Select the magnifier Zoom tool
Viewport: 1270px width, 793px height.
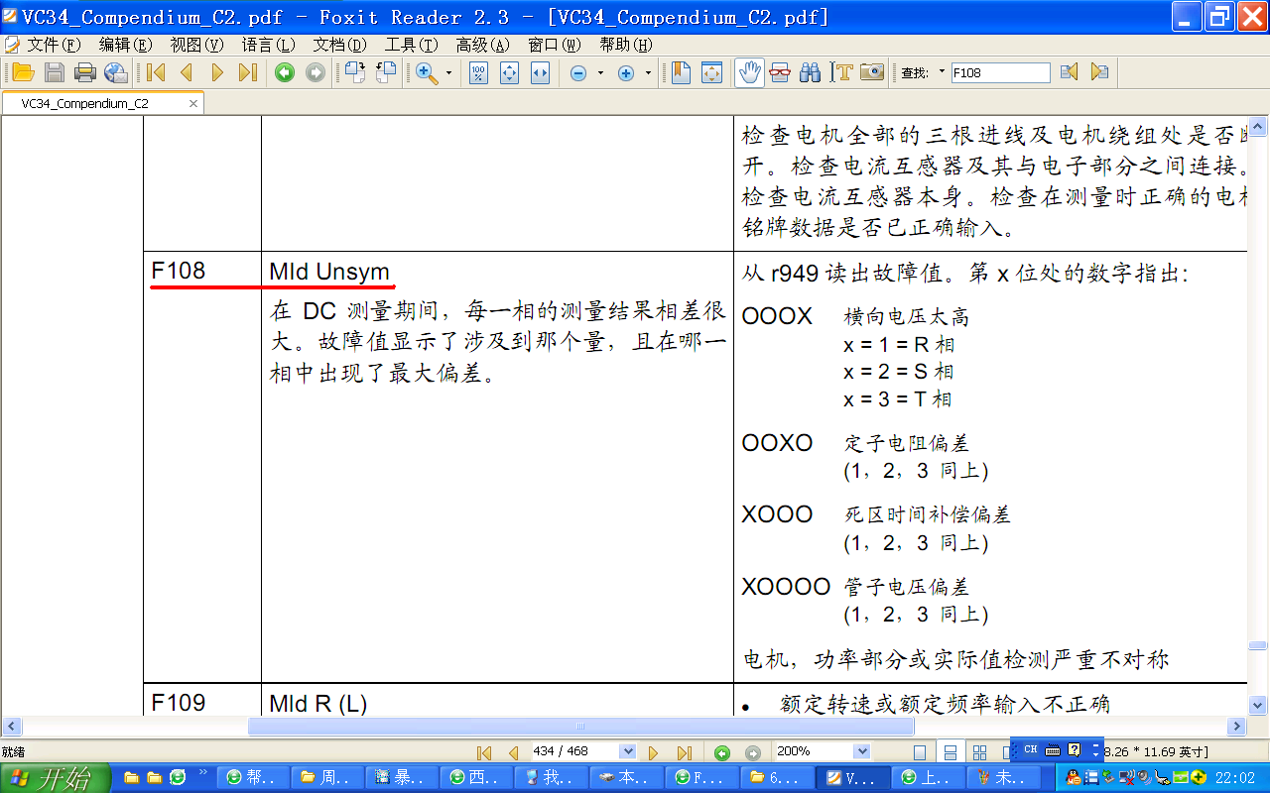[x=426, y=72]
